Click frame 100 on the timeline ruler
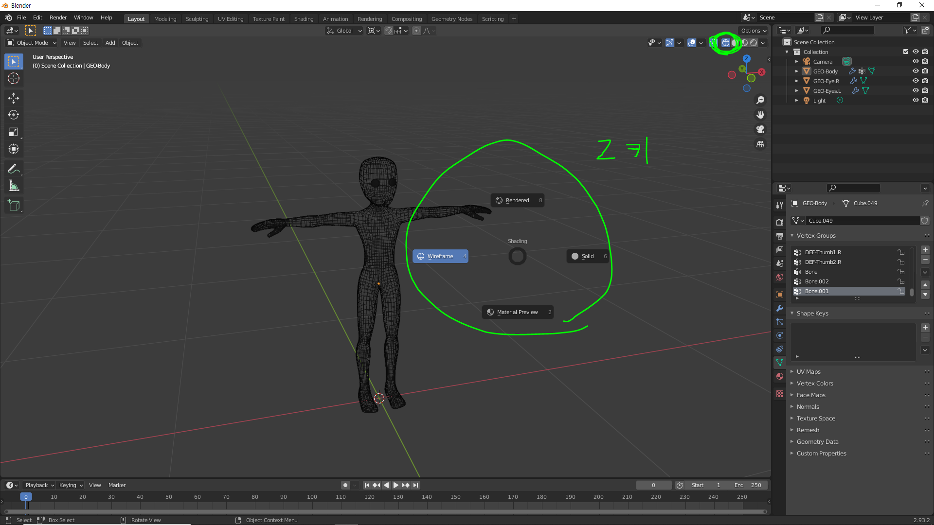Viewport: 934px width, 525px height. pos(312,497)
